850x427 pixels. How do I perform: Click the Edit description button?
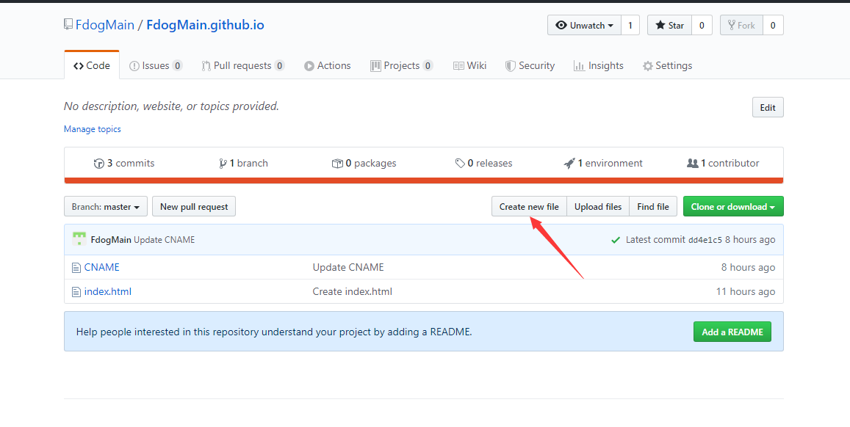click(x=768, y=107)
